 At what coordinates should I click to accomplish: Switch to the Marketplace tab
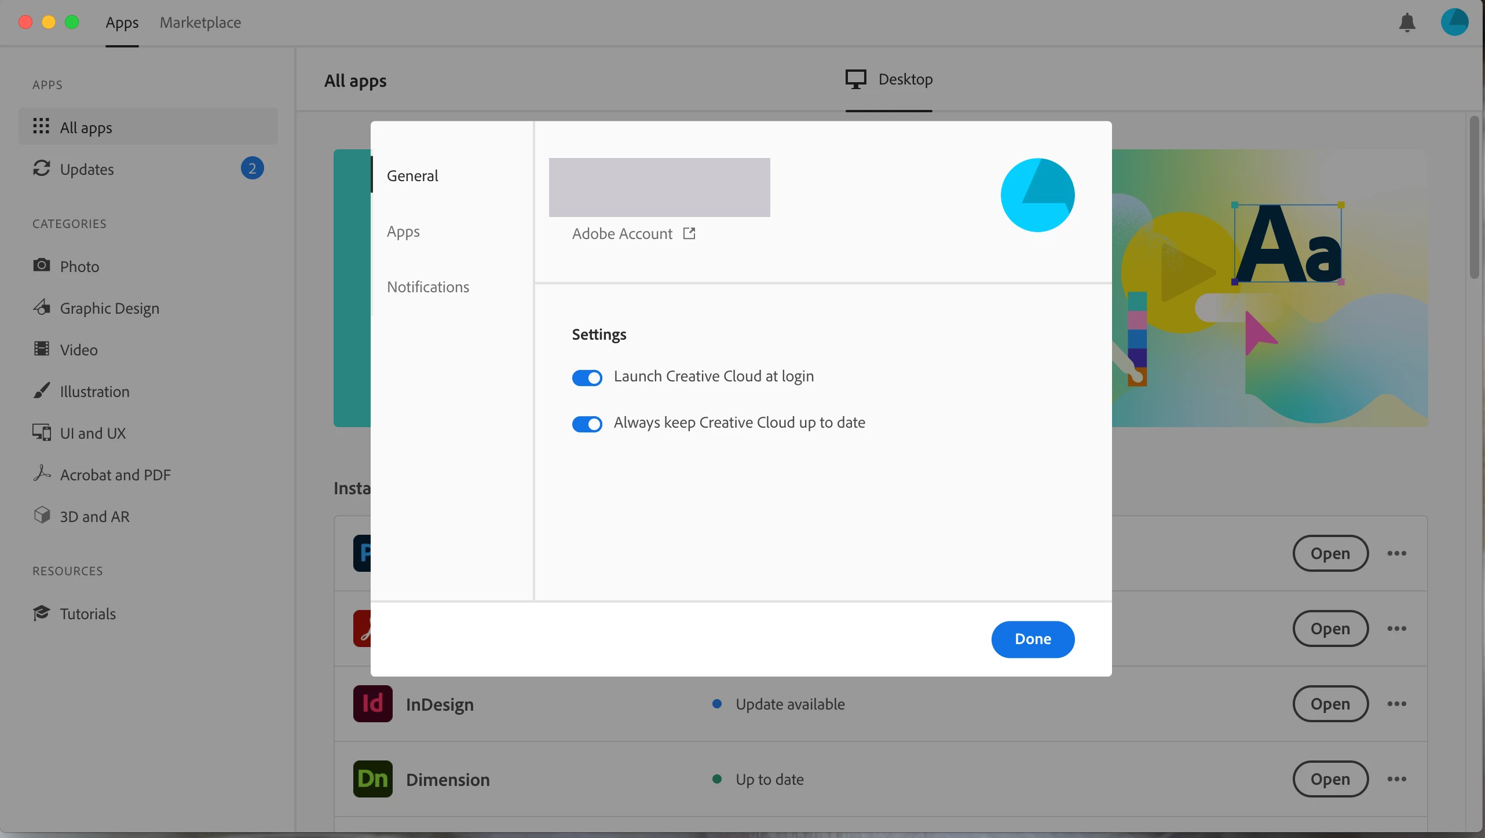[200, 23]
